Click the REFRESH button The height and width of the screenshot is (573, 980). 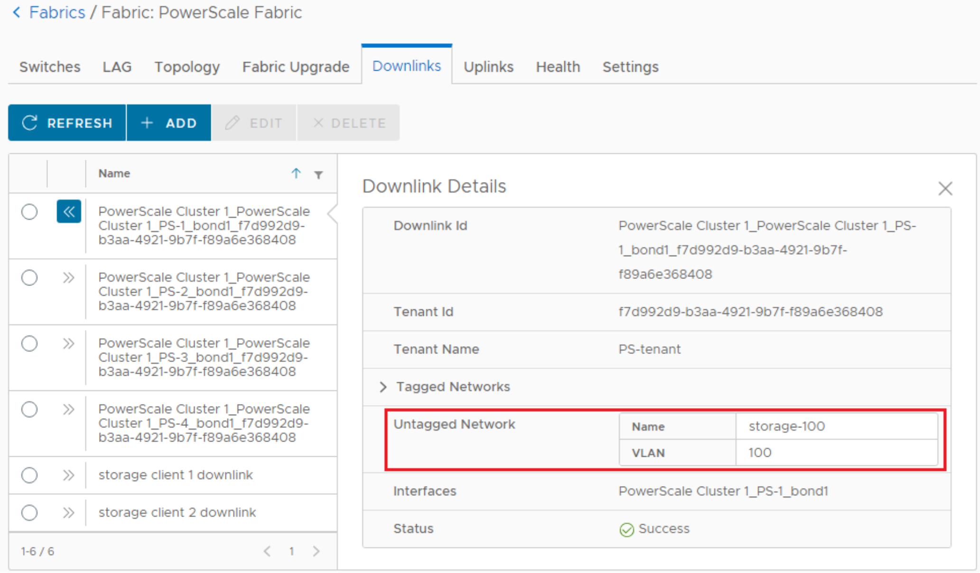point(67,123)
